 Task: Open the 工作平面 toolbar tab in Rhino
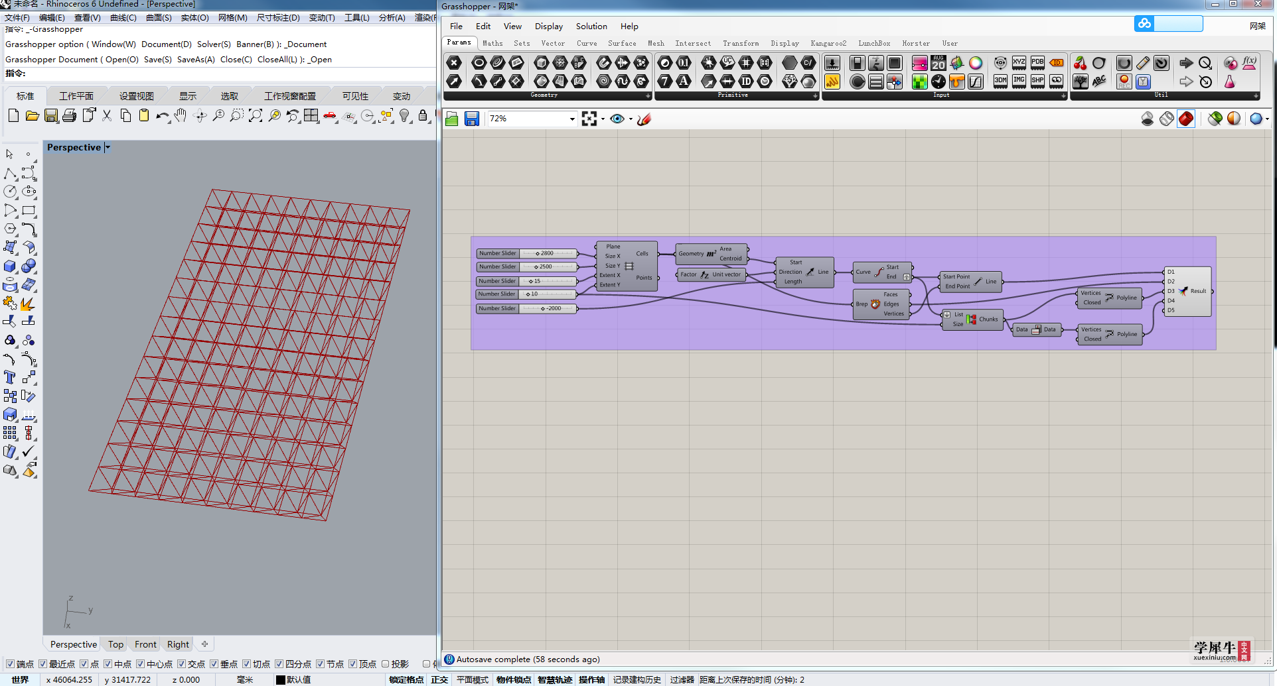76,96
